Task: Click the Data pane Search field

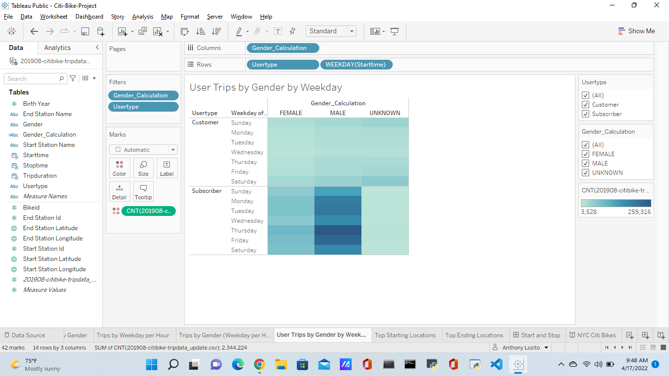Action: point(35,78)
